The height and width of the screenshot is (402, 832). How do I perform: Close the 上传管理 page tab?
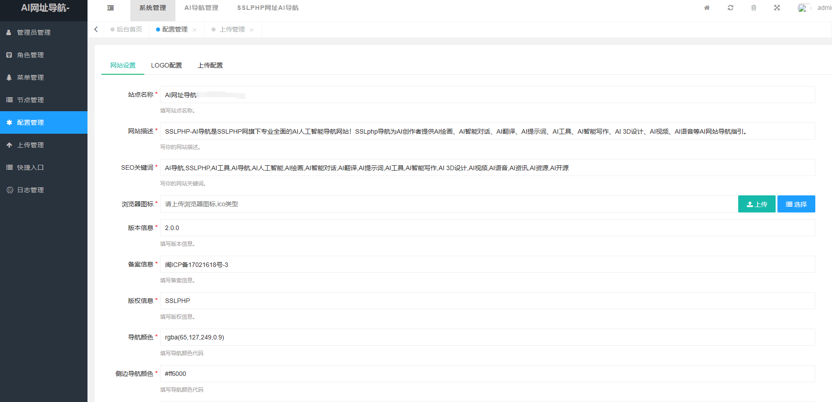252,30
